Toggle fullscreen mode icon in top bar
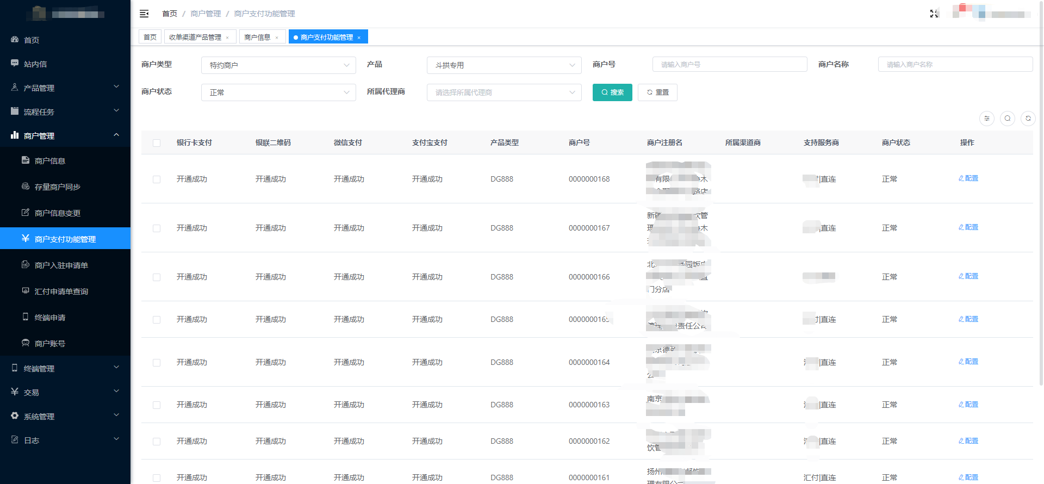This screenshot has width=1044, height=484. click(934, 14)
